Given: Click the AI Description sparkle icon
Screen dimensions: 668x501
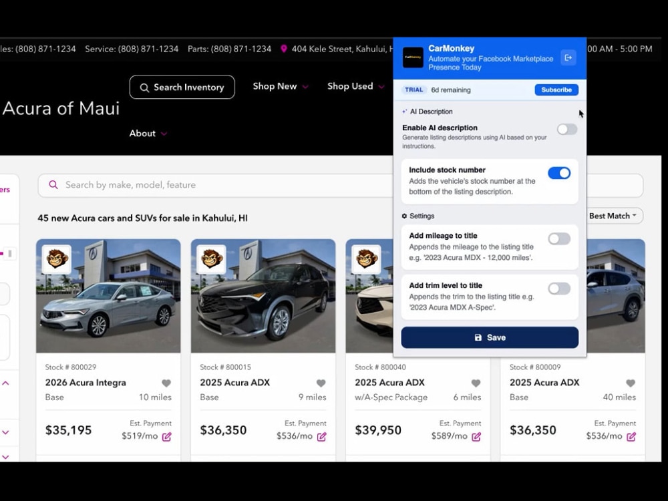Looking at the screenshot, I should [404, 112].
